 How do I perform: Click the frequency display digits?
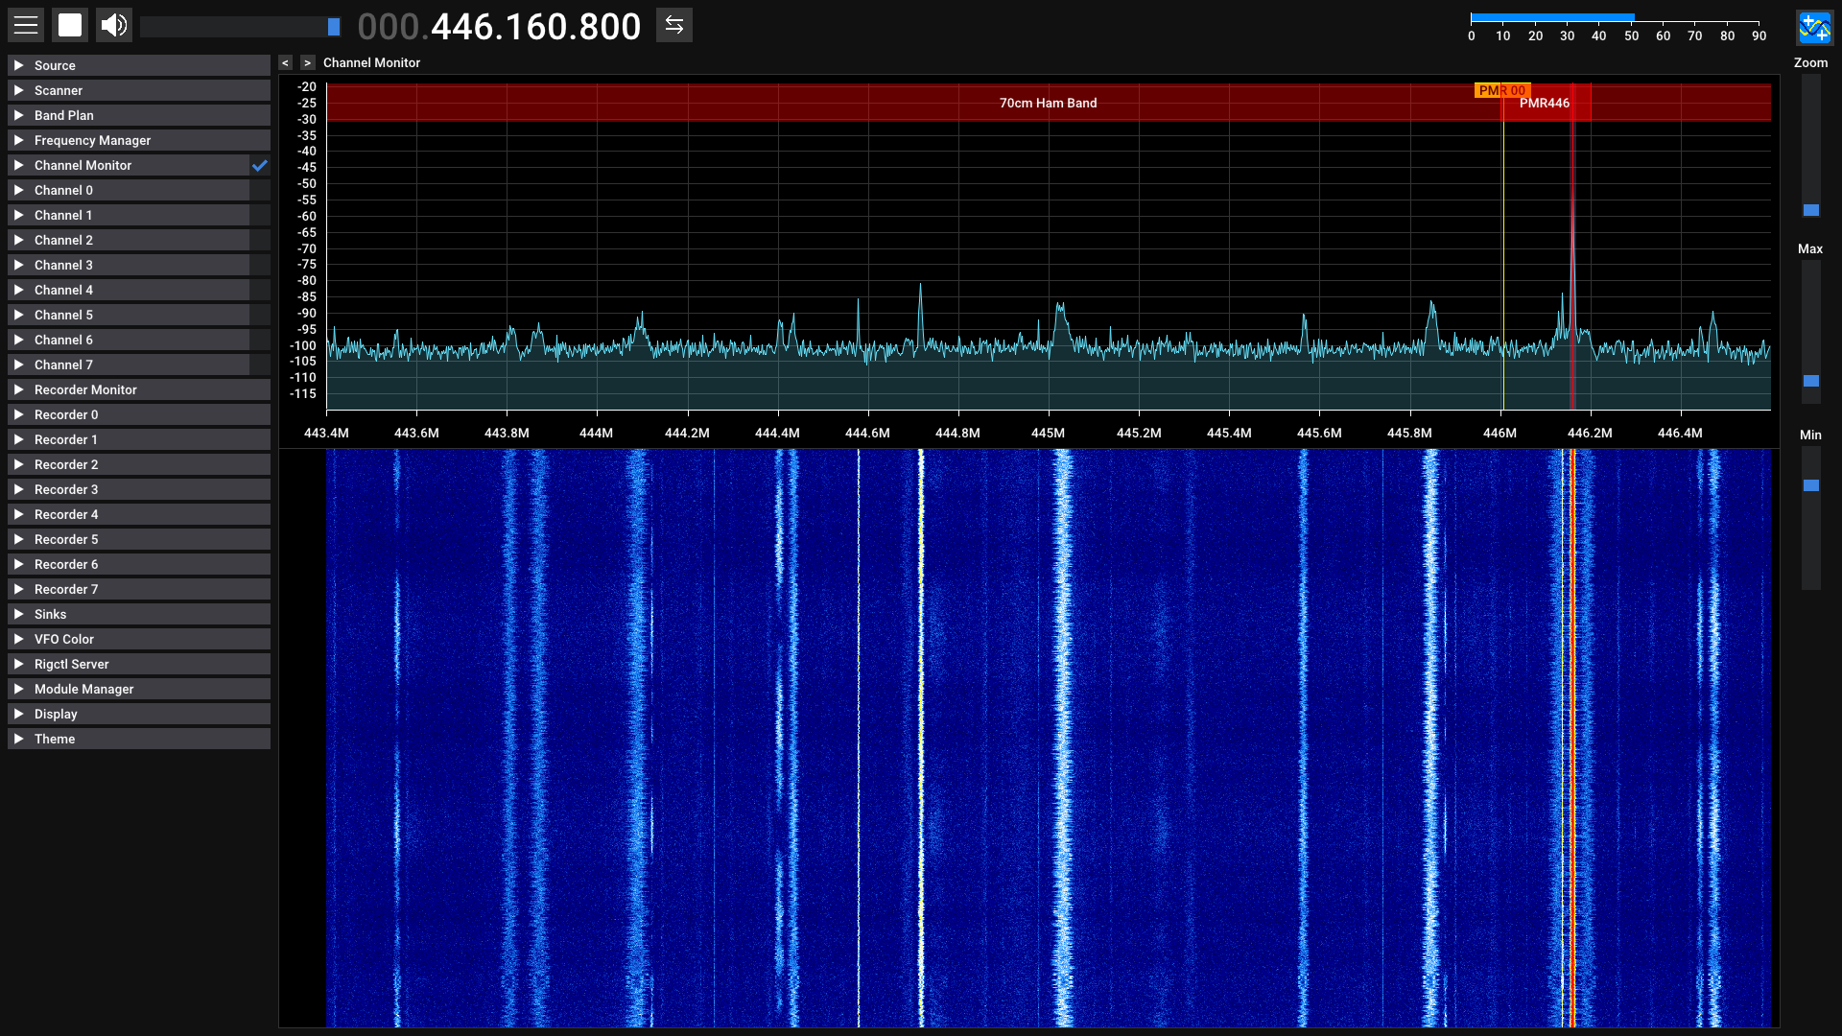point(535,27)
